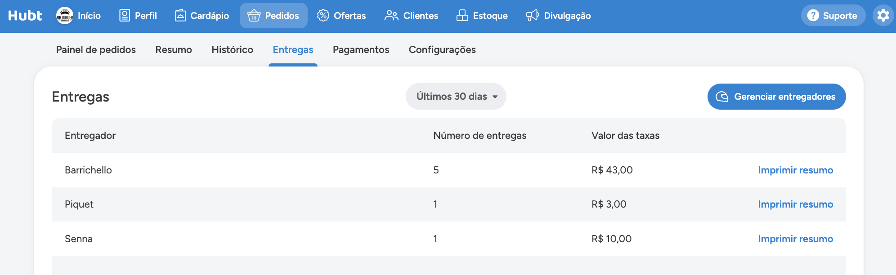Click the Cardápio menu icon
This screenshot has width=896, height=275.
pos(180,16)
